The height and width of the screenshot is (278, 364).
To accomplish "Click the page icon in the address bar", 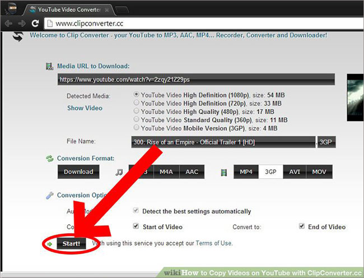I will [x=50, y=23].
